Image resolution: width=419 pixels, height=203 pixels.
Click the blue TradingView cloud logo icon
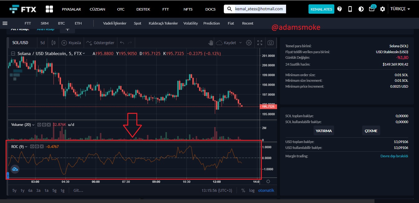tap(15, 169)
